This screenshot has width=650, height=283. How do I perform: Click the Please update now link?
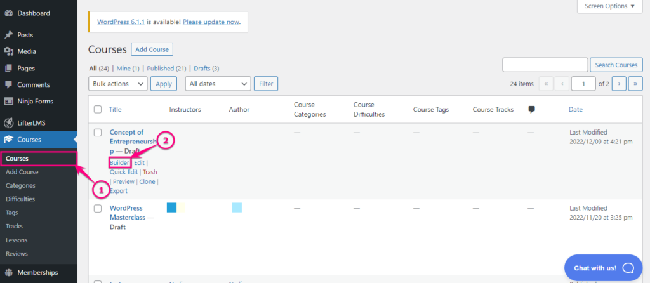[x=211, y=22]
